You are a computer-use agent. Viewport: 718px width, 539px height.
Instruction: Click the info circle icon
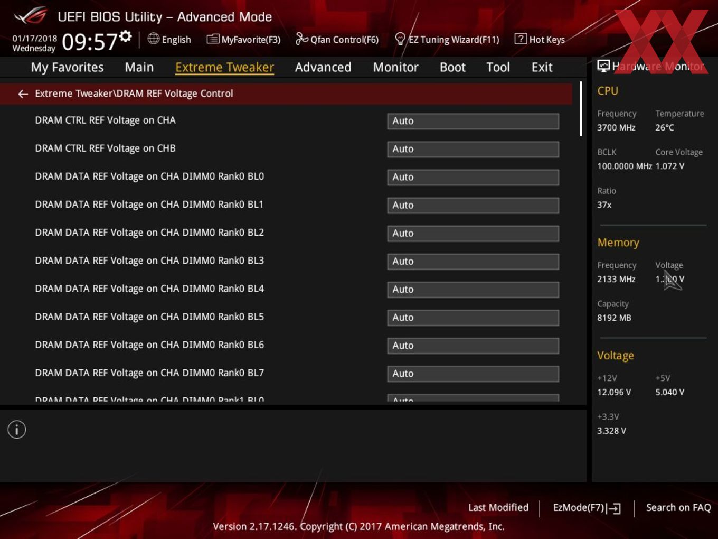[17, 430]
